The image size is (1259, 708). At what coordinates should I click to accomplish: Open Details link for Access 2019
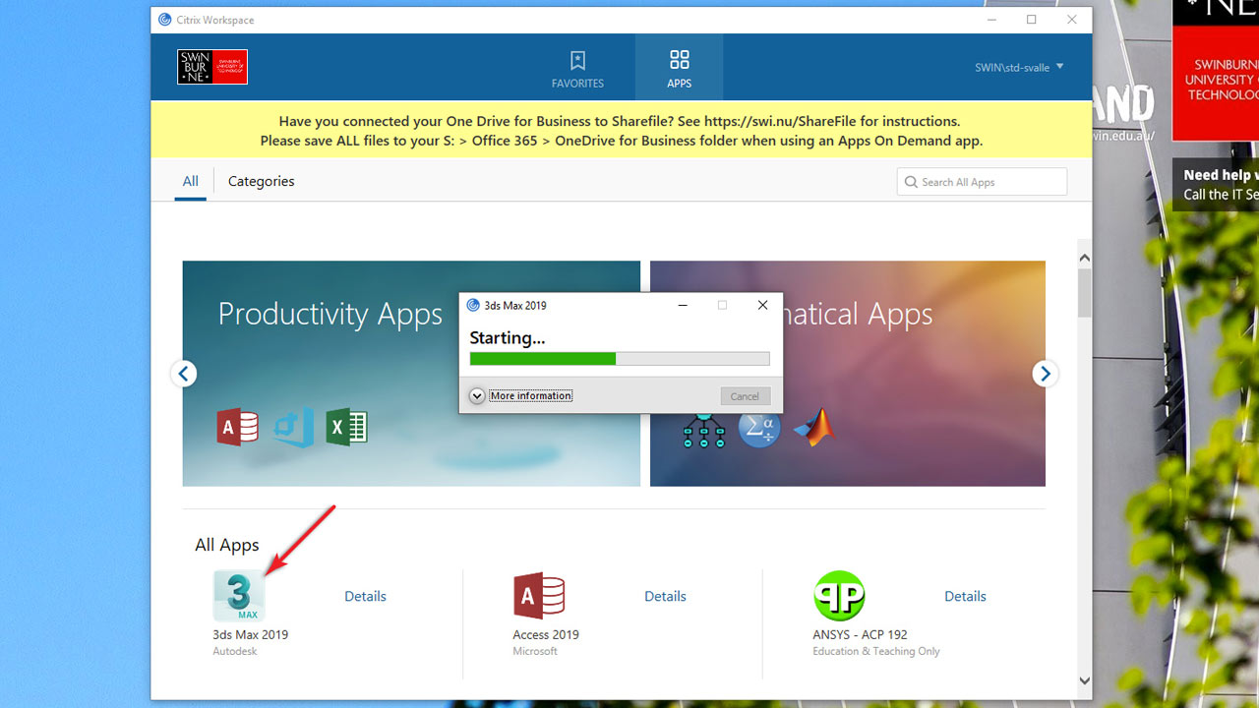pyautogui.click(x=665, y=596)
